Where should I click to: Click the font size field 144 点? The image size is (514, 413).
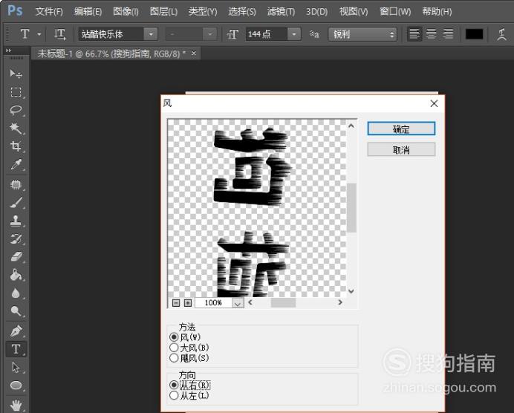point(267,34)
